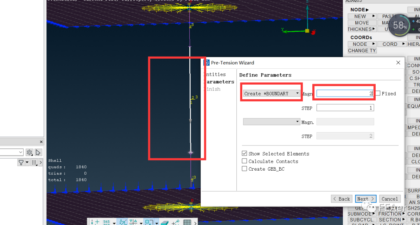Click the Next button in wizard
Screen dimensions: 420x225
(x=366, y=199)
